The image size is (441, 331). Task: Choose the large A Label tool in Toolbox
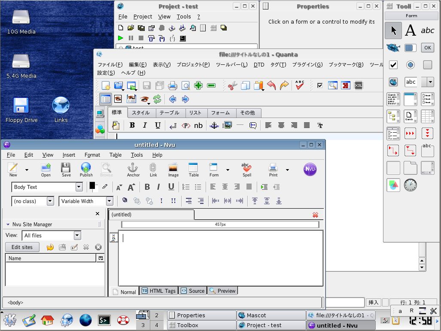pos(411,30)
